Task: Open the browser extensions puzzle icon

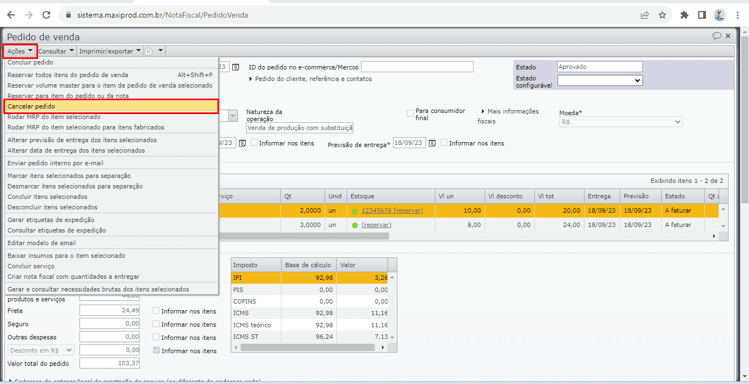Action: (x=684, y=15)
